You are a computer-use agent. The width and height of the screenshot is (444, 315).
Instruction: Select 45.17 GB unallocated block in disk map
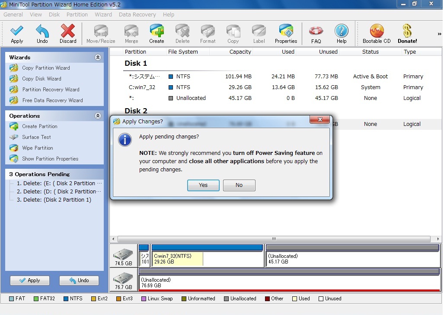pyautogui.click(x=352, y=256)
